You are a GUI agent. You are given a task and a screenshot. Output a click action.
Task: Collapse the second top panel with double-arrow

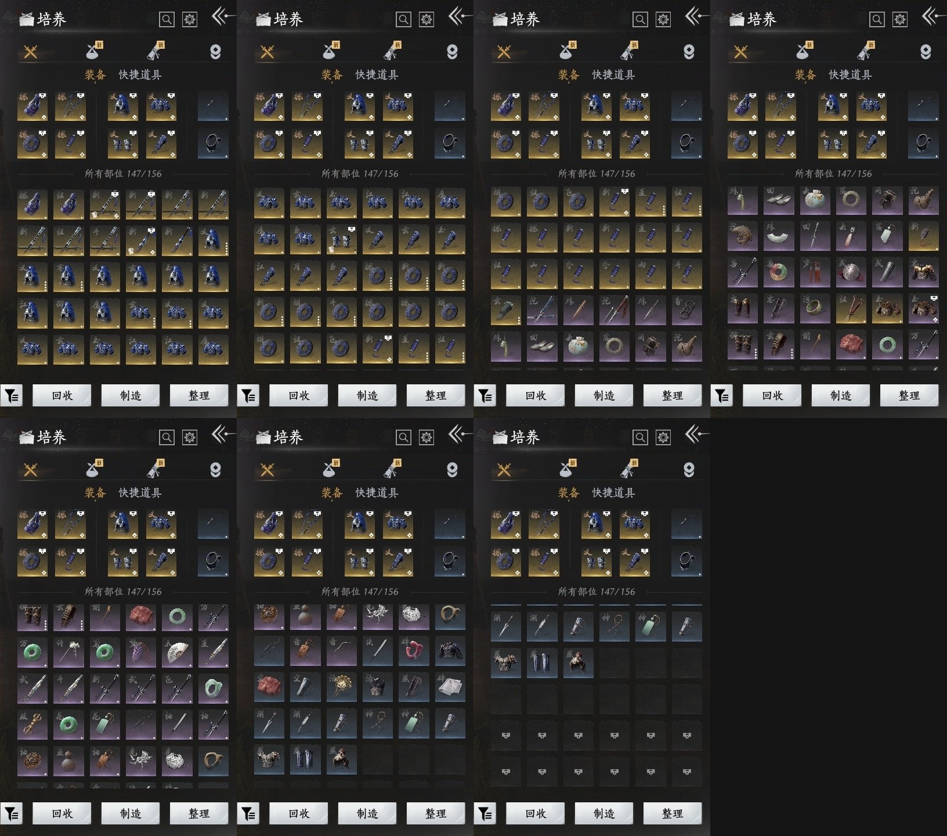[x=457, y=16]
